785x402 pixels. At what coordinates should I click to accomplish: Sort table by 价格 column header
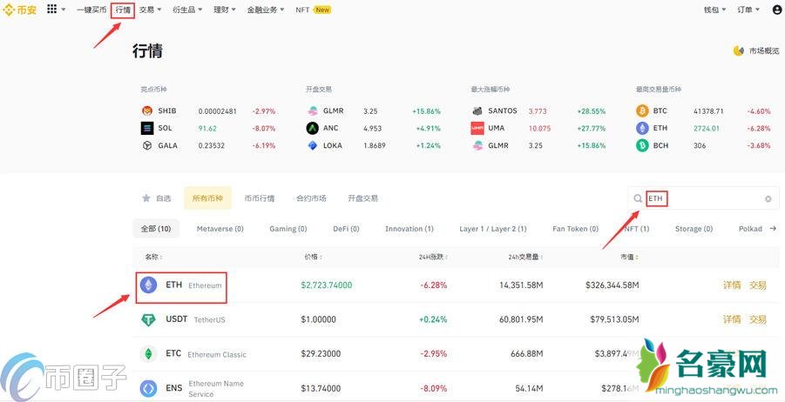point(313,257)
